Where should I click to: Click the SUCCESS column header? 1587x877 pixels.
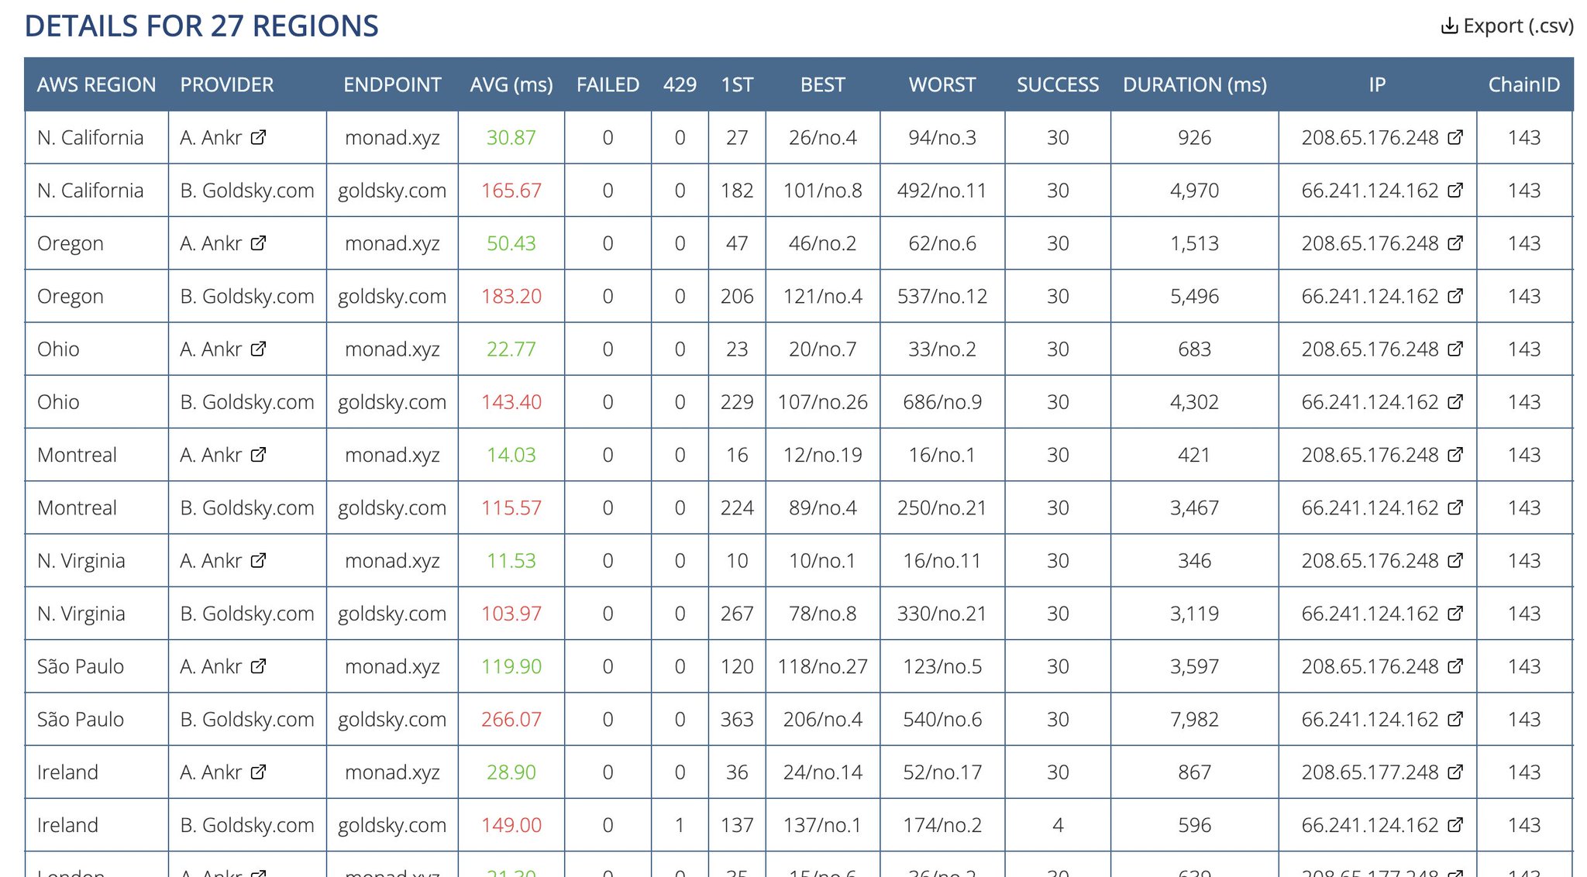pos(1057,84)
